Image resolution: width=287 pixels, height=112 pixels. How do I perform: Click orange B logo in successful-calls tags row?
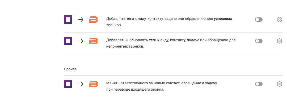pyautogui.click(x=93, y=20)
